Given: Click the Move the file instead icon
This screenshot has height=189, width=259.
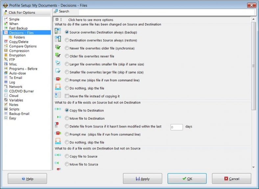Looking at the screenshot, I should [58, 95].
